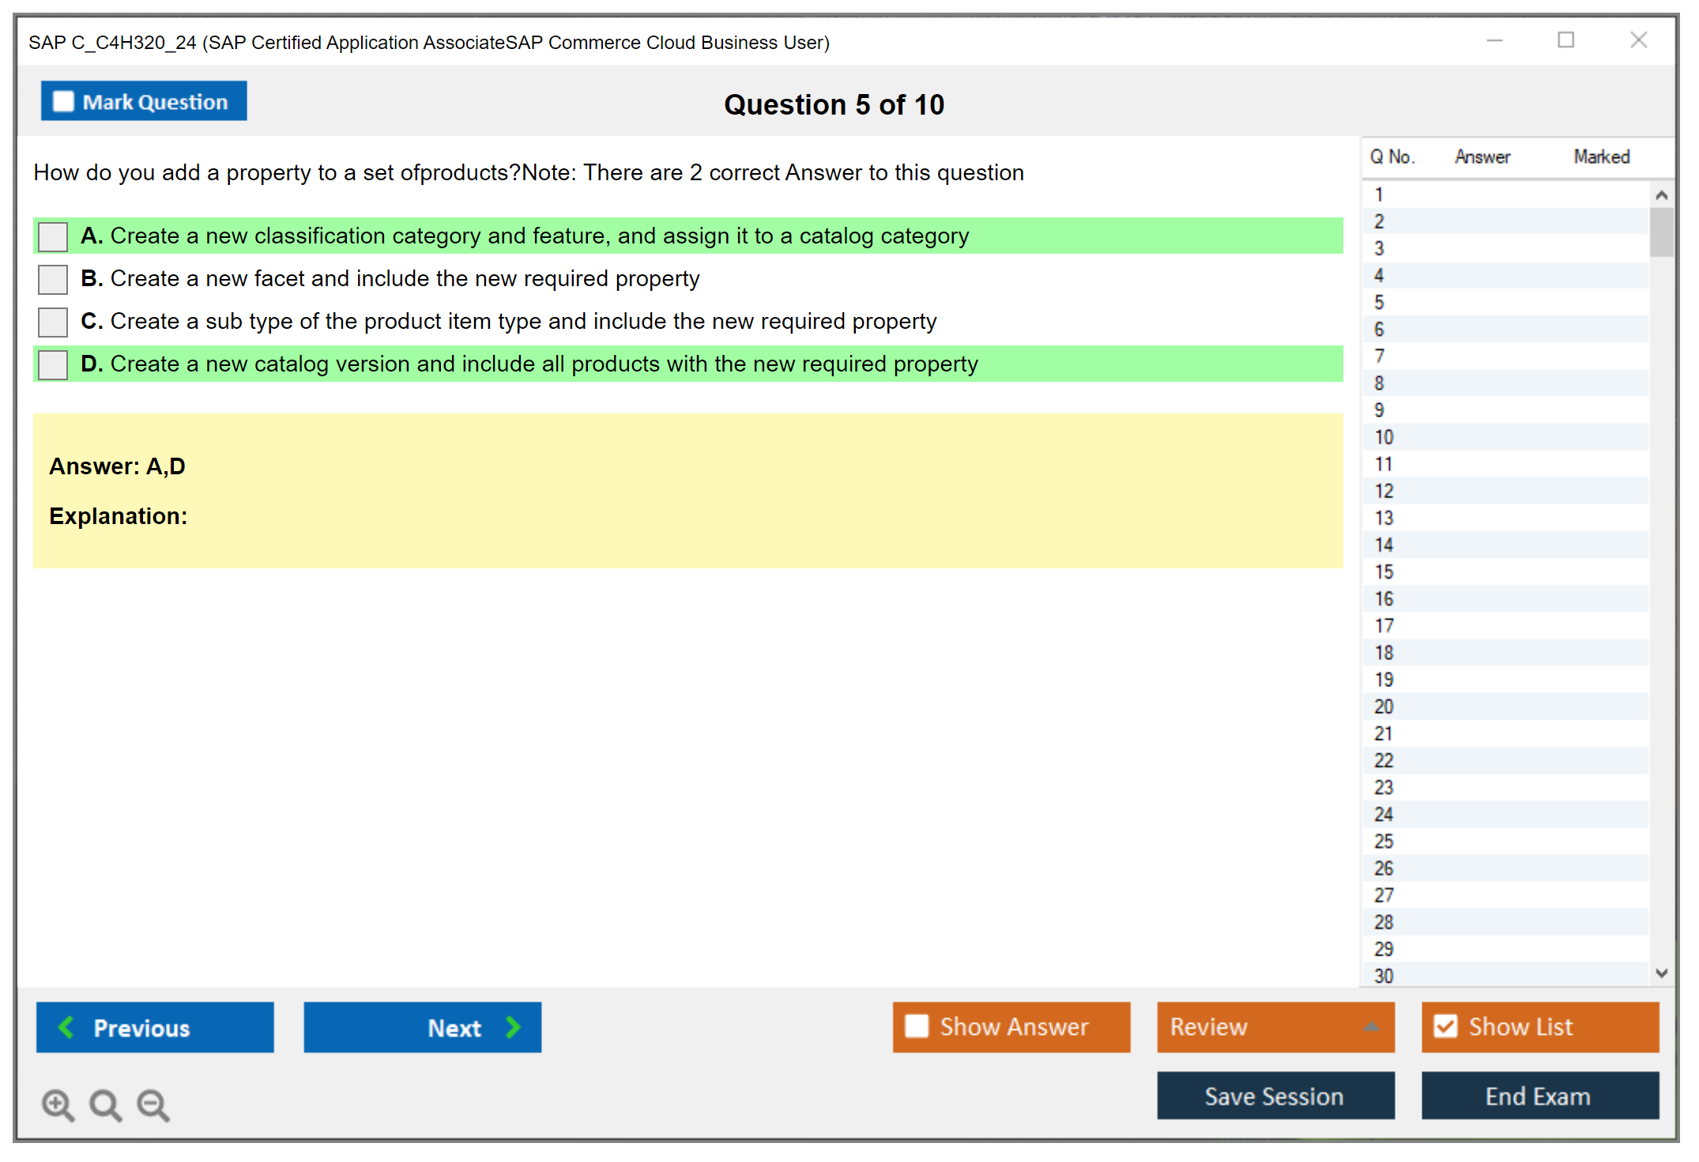
Task: Click the green left arrow on Previous
Action: 66,1027
